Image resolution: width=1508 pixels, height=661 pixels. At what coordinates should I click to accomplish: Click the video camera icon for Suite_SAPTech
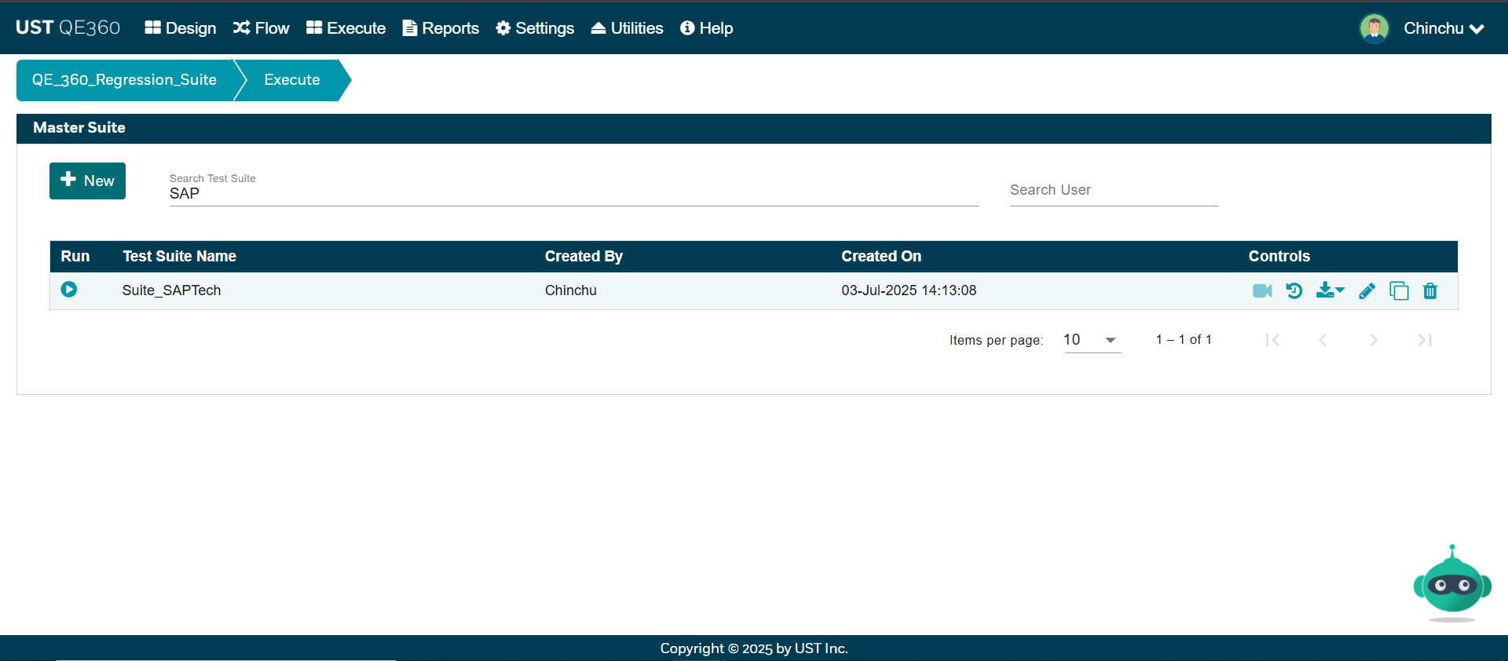(x=1262, y=291)
